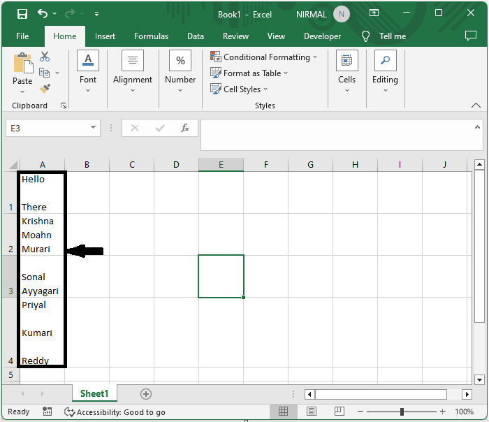
Task: Click the Cells group icon
Action: pos(347,61)
